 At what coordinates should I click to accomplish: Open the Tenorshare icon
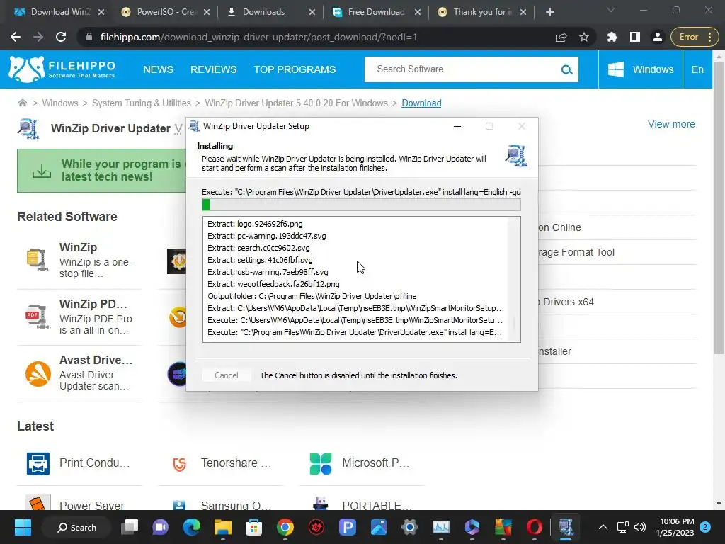pyautogui.click(x=179, y=463)
